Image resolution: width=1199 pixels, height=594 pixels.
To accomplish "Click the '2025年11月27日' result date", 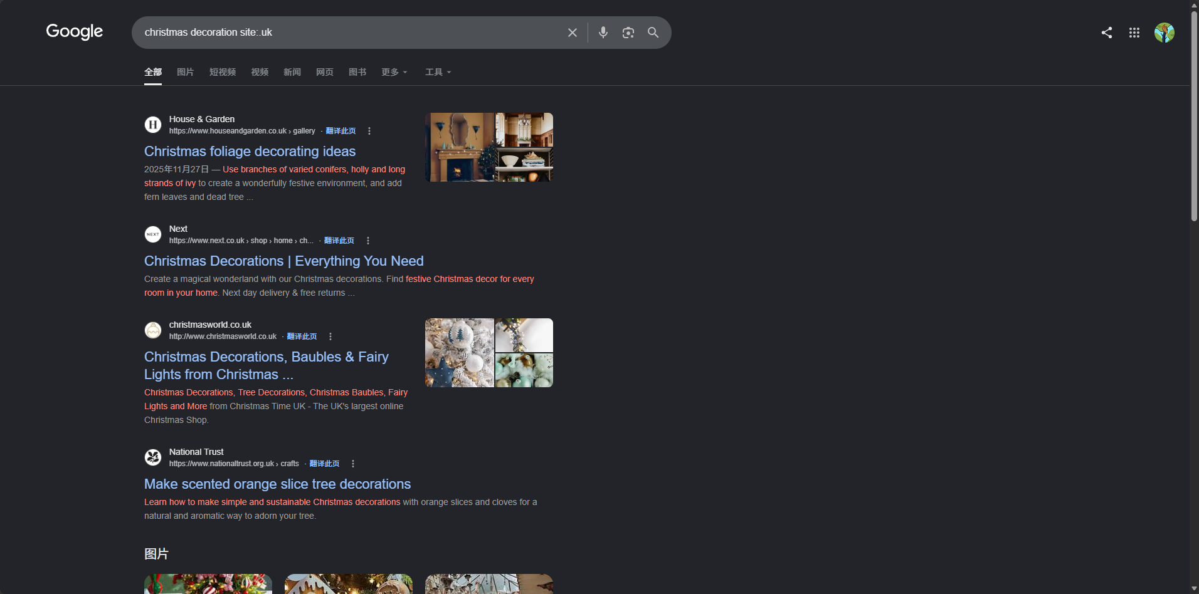I will pyautogui.click(x=176, y=169).
